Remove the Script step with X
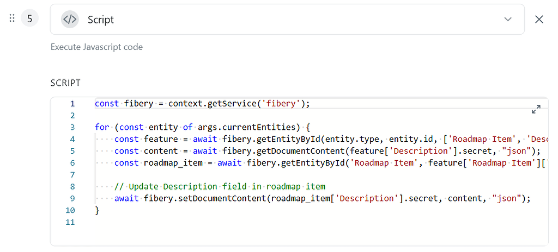Screen dimensions: 558x252 tap(539, 20)
